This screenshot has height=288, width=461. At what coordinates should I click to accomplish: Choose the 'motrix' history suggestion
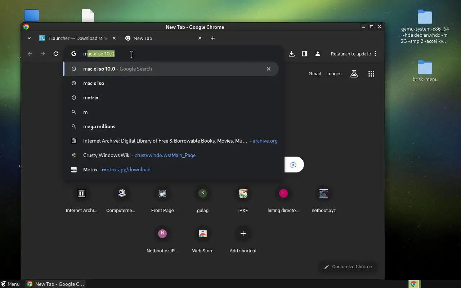[171, 98]
